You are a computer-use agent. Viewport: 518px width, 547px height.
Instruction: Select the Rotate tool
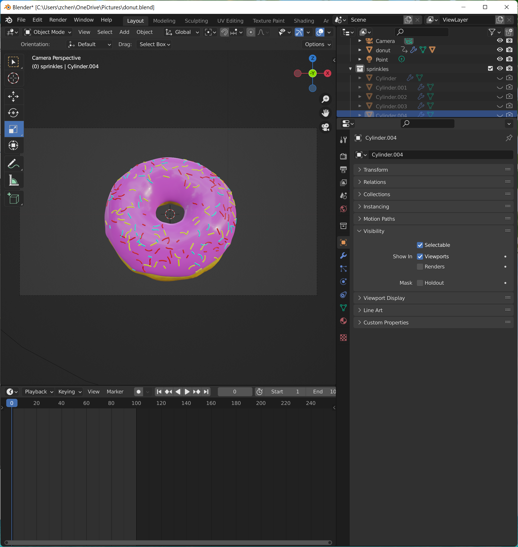click(13, 112)
